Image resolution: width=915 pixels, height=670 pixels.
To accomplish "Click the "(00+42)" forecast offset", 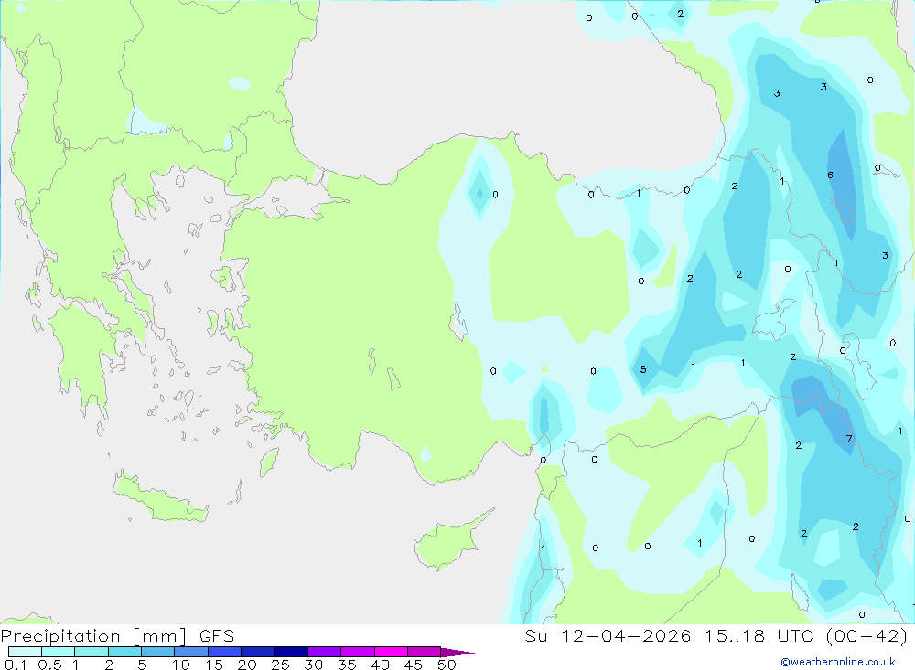I will click(x=867, y=635).
